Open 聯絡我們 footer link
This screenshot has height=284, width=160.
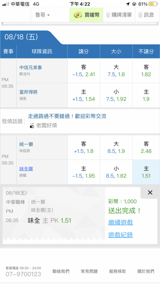coord(61,271)
